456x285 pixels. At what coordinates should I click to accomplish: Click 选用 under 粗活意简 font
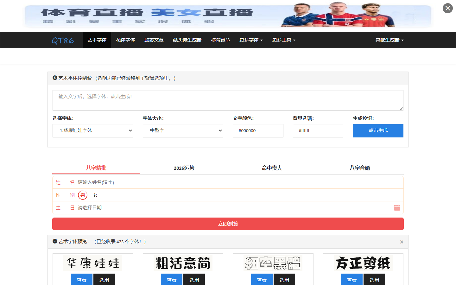pos(194,280)
